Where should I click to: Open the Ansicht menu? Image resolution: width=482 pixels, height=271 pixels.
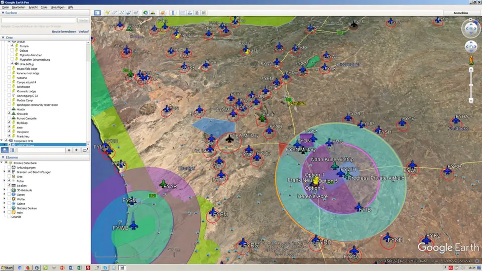[x=33, y=7]
